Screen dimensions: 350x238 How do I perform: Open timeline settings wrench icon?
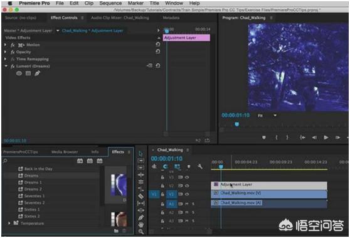point(200,166)
